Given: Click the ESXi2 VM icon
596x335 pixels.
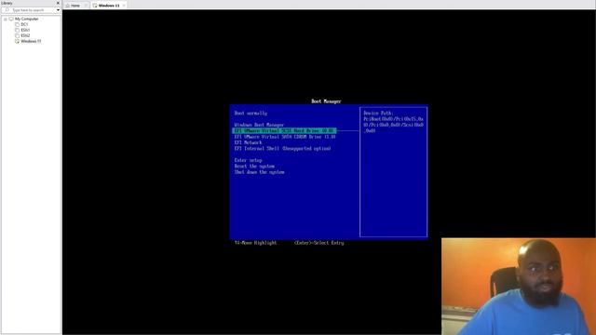Looking at the screenshot, I should pos(17,35).
